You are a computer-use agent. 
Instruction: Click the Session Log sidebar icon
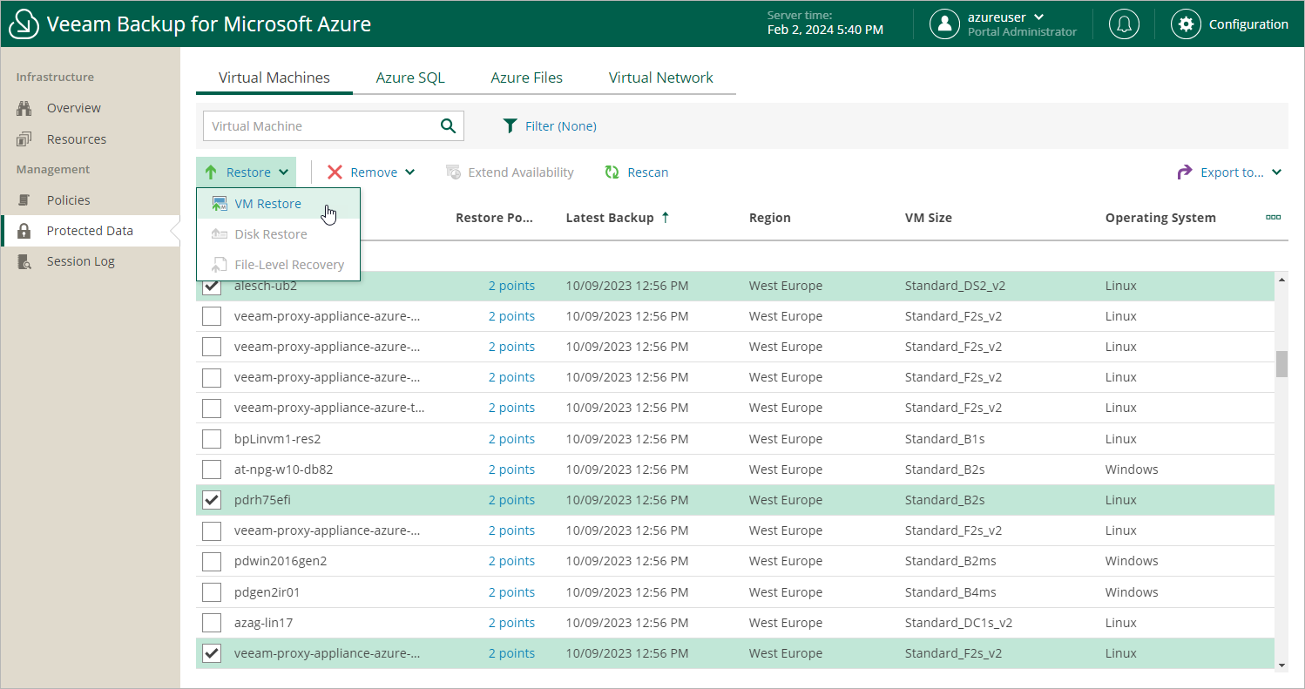point(24,261)
